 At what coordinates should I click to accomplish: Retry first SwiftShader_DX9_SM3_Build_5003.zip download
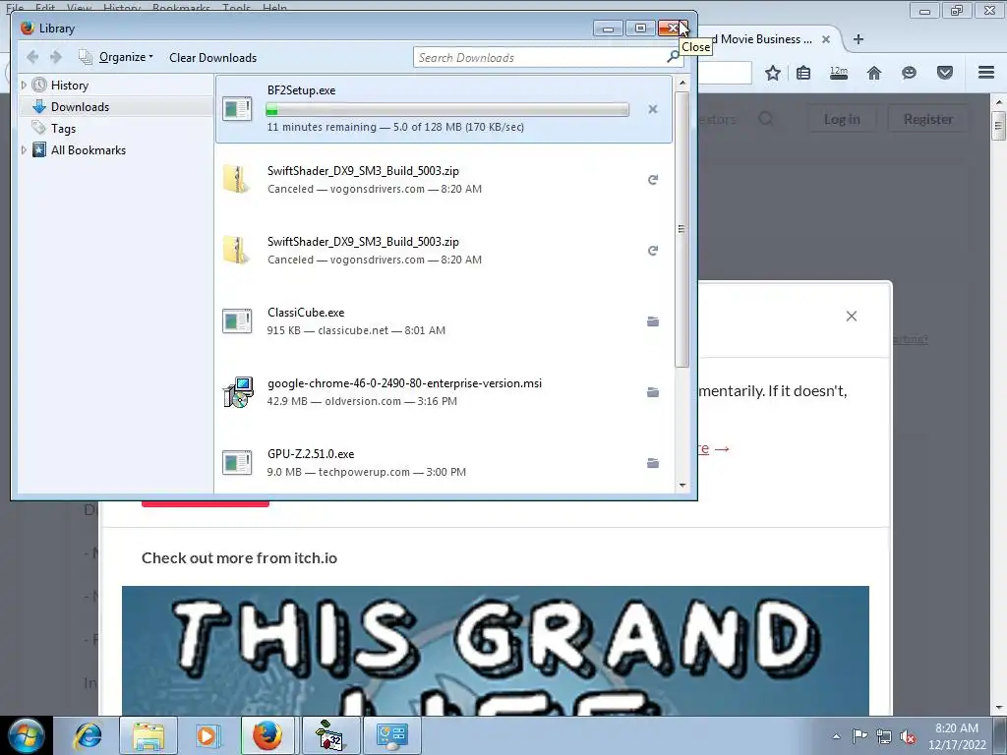(x=653, y=180)
